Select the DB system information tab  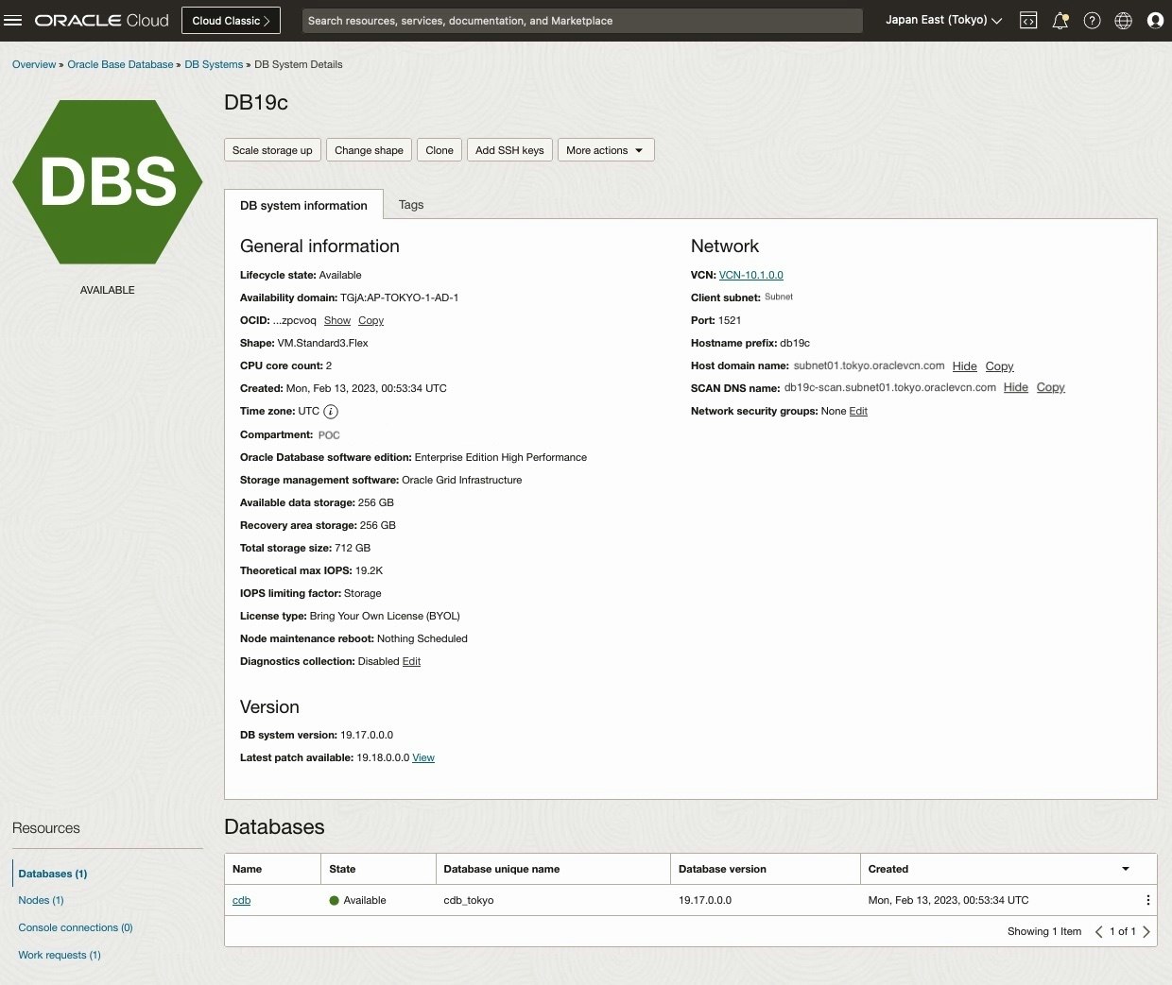coord(303,205)
